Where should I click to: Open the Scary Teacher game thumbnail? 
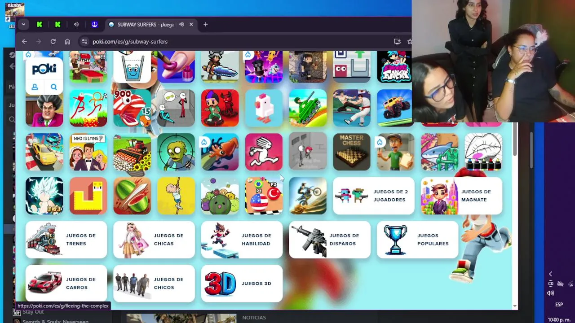[44, 108]
